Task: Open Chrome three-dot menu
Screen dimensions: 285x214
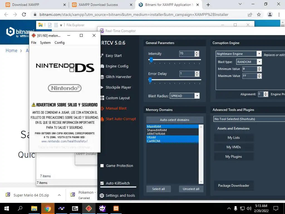Action: 279,14
